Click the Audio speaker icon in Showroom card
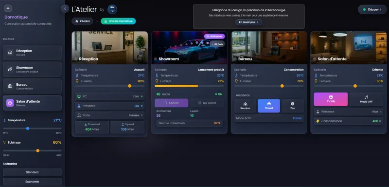Screen dimensions: 389x187 coord(158,94)
